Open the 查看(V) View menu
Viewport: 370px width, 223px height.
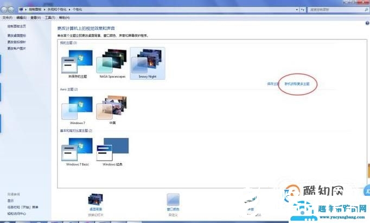click(36, 17)
